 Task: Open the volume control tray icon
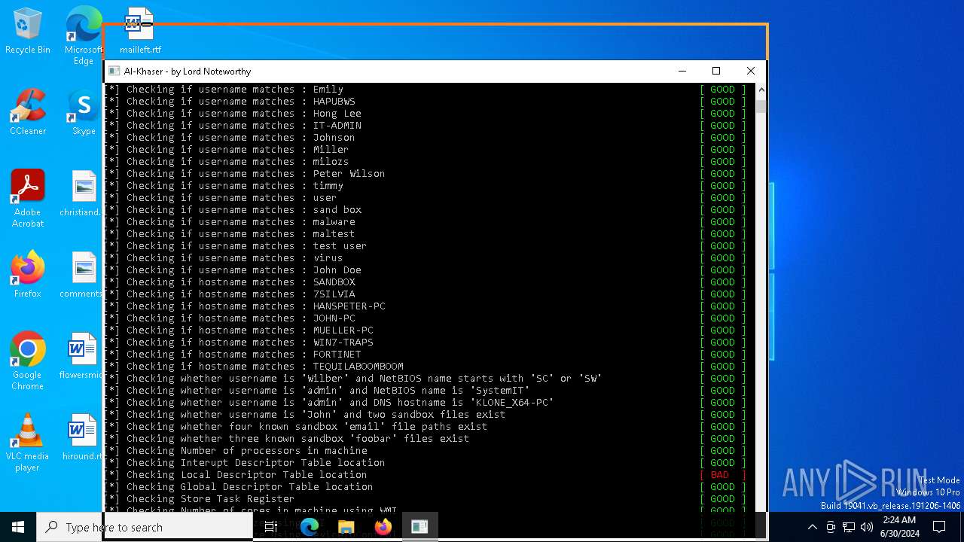point(866,527)
